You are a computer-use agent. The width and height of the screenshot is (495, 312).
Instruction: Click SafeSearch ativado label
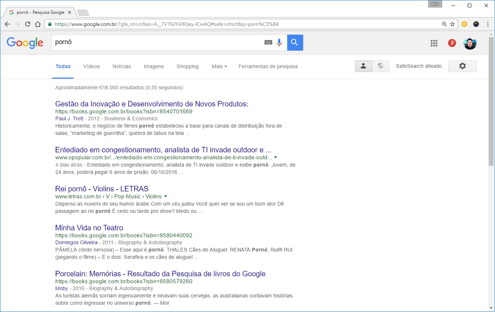pyautogui.click(x=419, y=66)
